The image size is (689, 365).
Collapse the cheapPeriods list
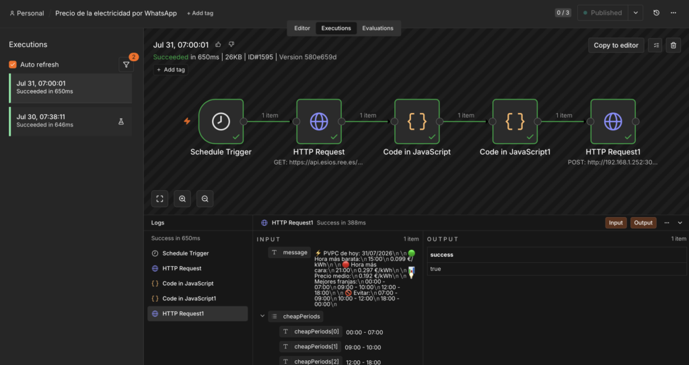tap(262, 316)
